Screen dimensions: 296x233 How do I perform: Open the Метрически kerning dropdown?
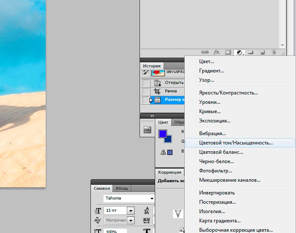[x=130, y=220]
